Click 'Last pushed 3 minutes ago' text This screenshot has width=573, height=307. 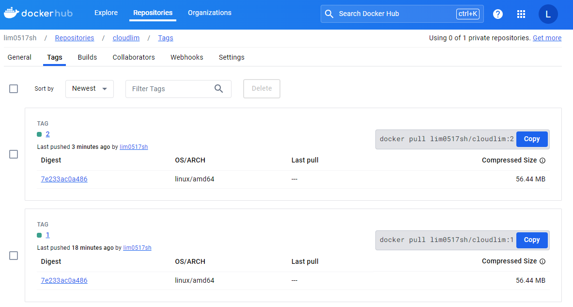point(74,147)
